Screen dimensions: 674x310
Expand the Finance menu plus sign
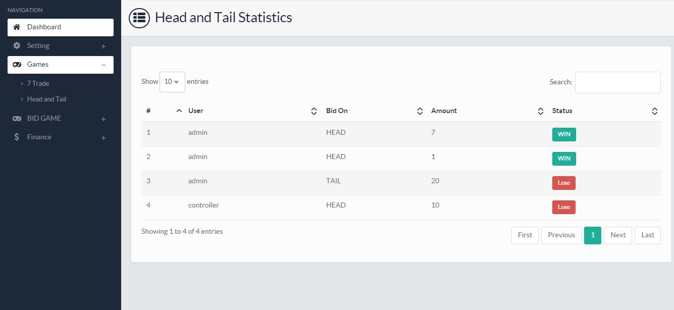pos(103,138)
